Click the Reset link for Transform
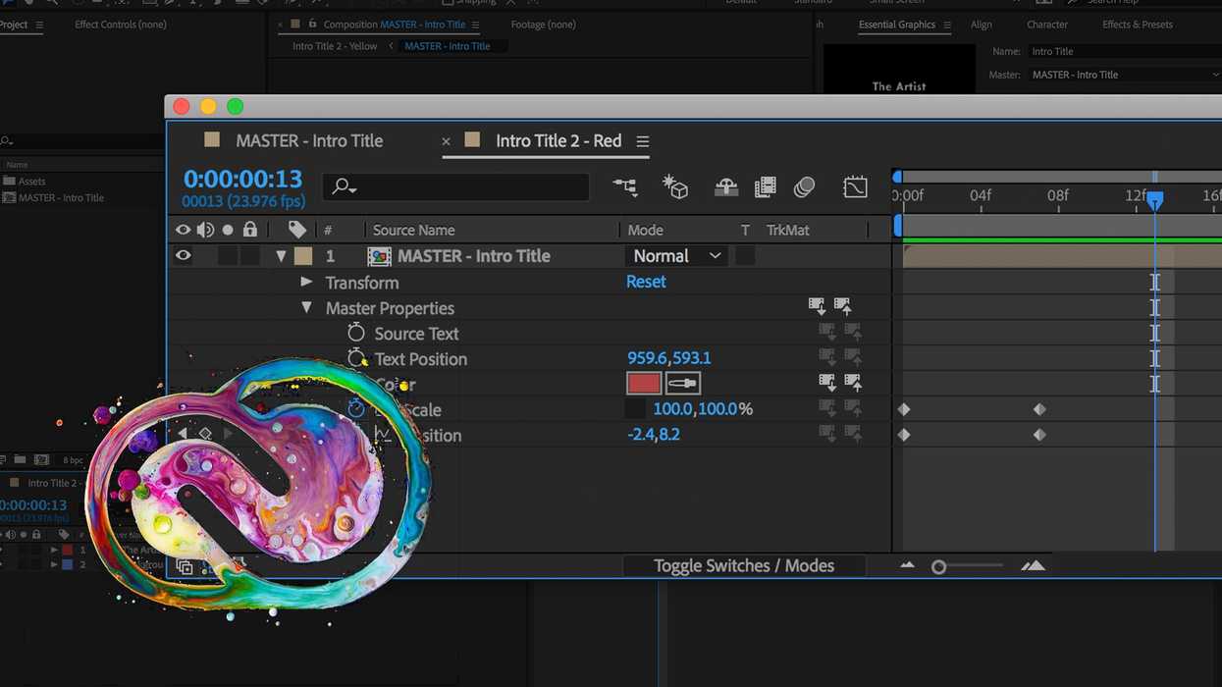This screenshot has height=687, width=1222. click(646, 282)
